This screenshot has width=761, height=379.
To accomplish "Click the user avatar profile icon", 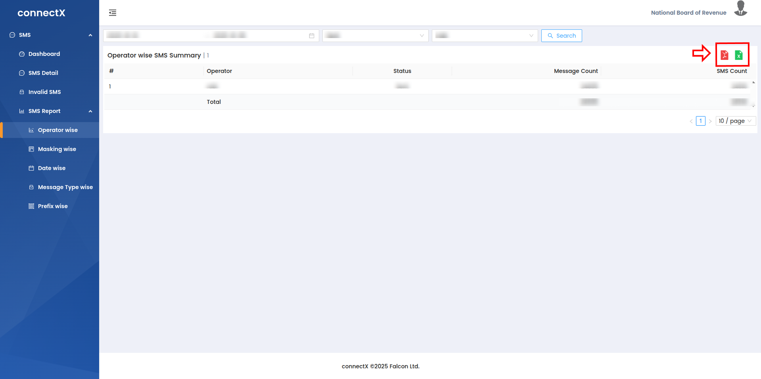I will click(x=740, y=9).
